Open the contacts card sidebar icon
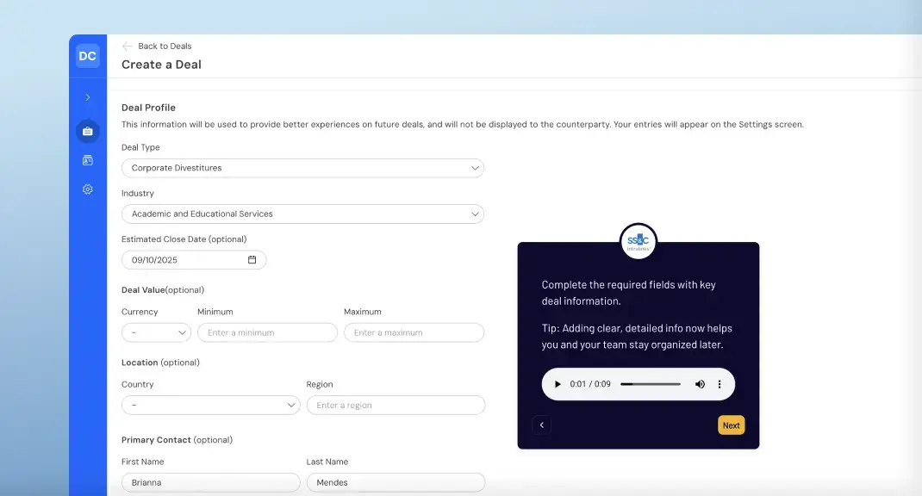The width and height of the screenshot is (922, 496). coord(87,160)
